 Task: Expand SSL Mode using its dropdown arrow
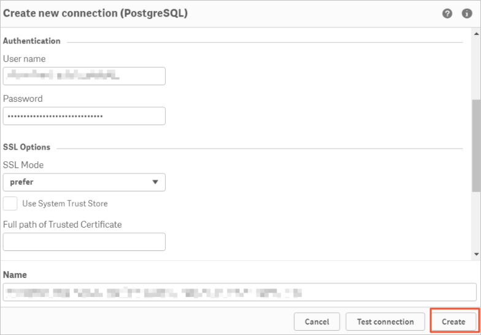coord(155,182)
